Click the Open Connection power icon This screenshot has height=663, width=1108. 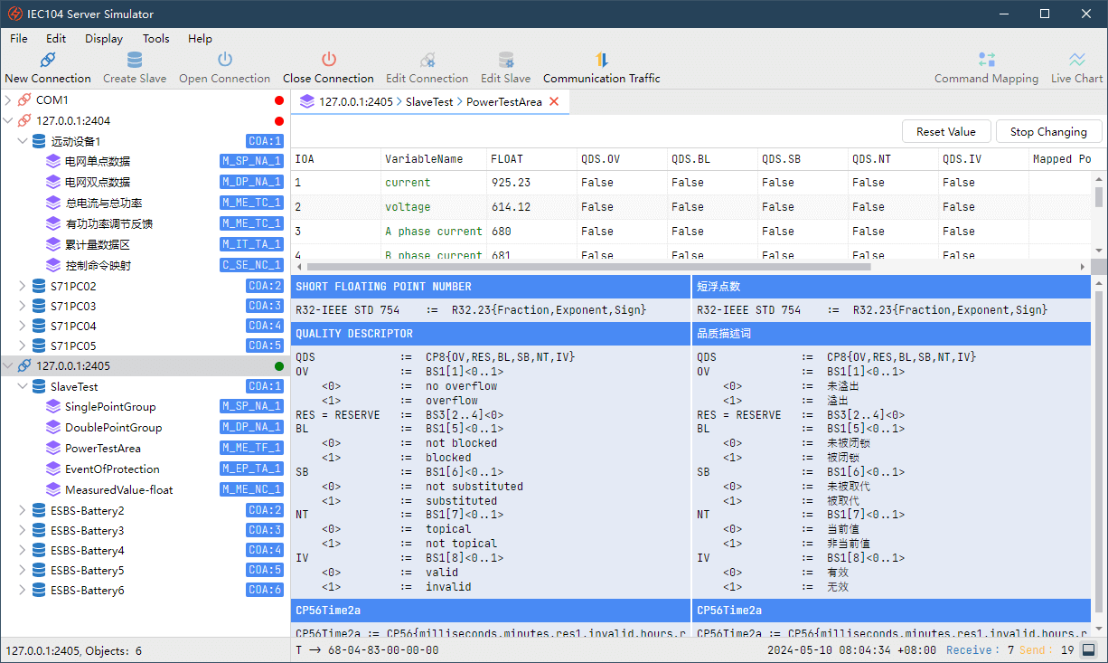[x=225, y=60]
